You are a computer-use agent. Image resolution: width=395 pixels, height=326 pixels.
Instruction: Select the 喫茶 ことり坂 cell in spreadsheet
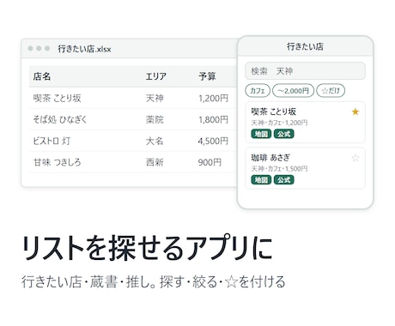click(x=57, y=98)
